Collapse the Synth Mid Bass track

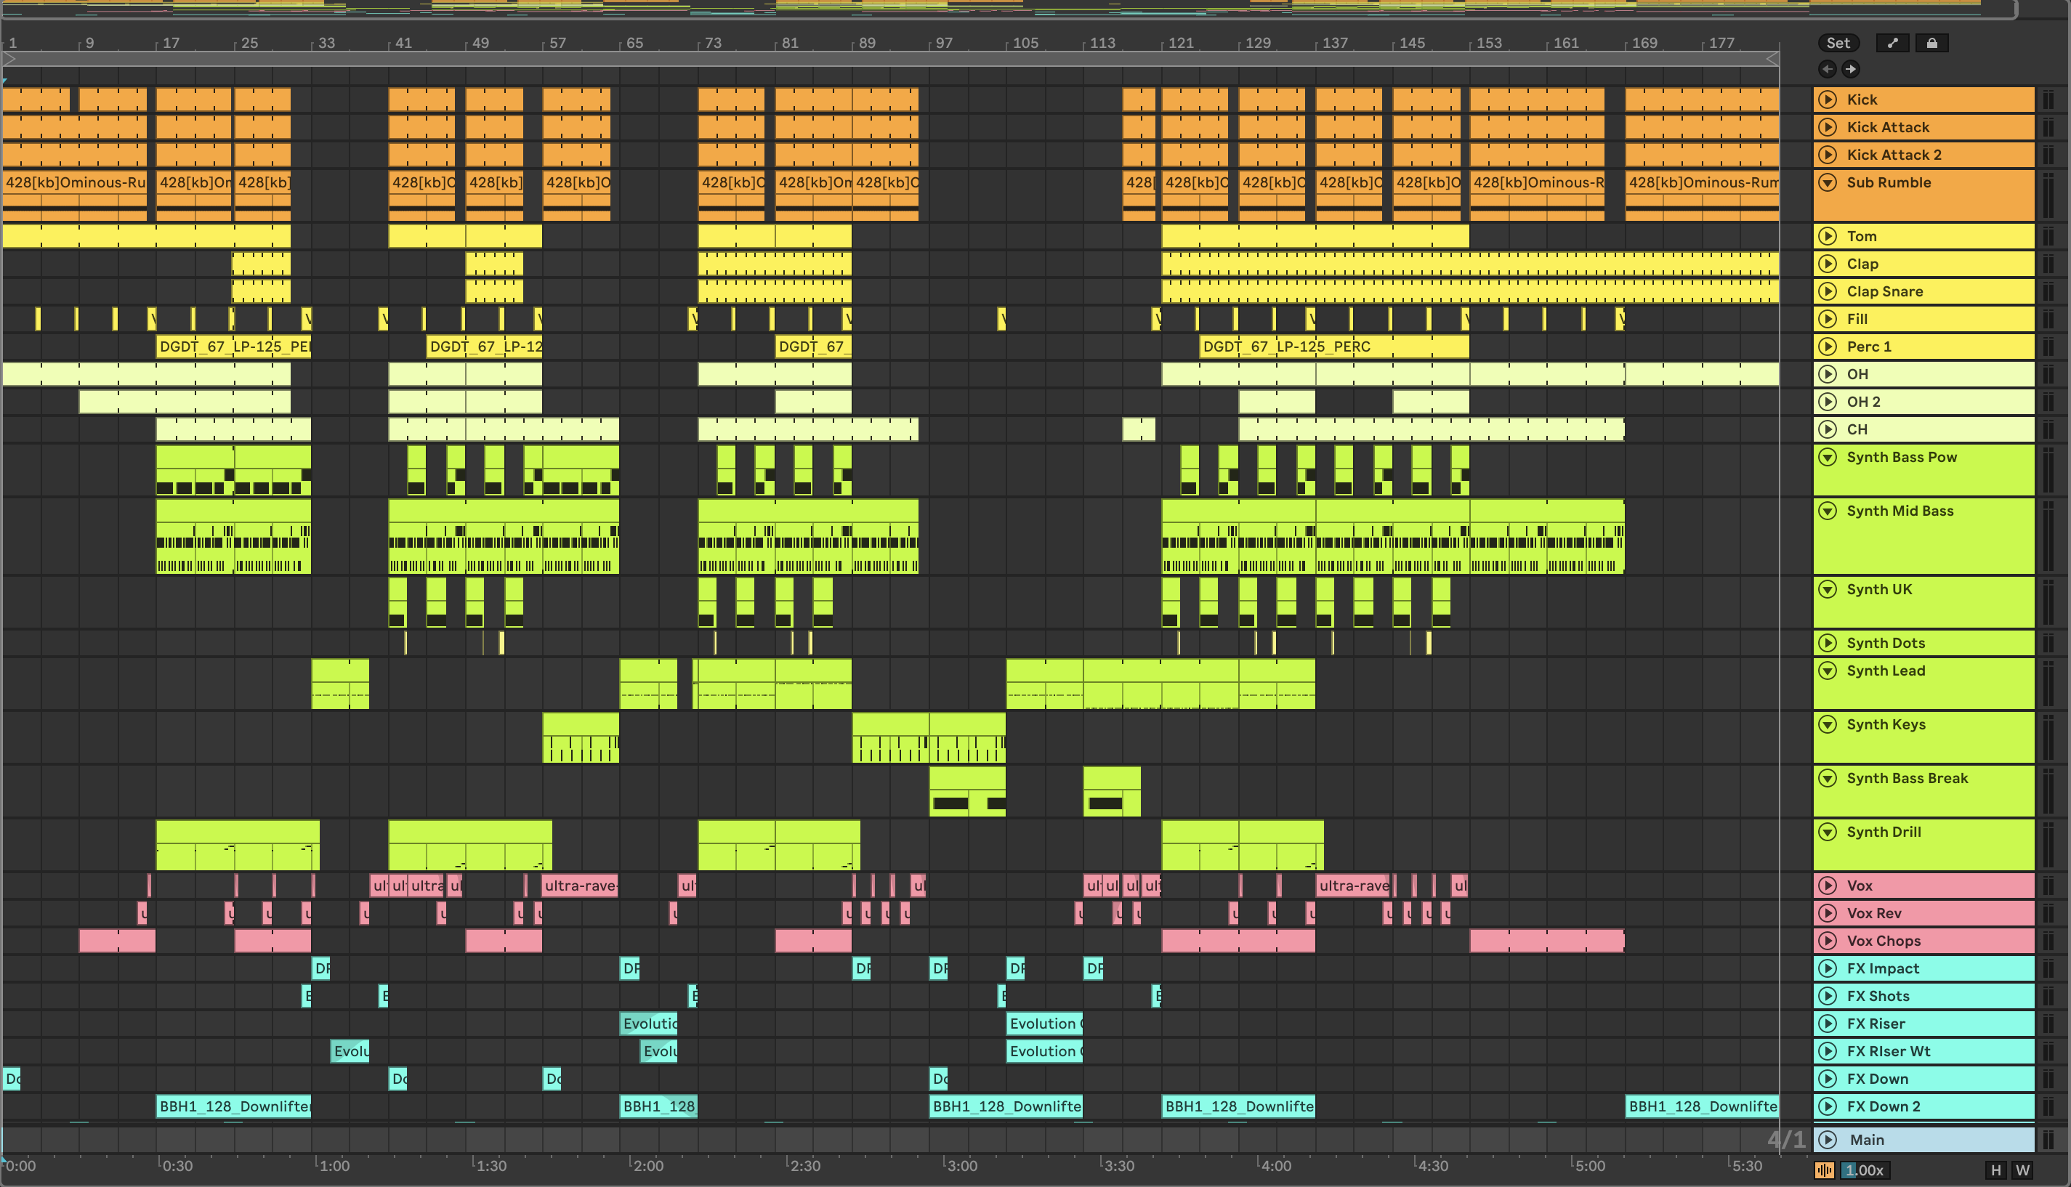tap(1828, 511)
